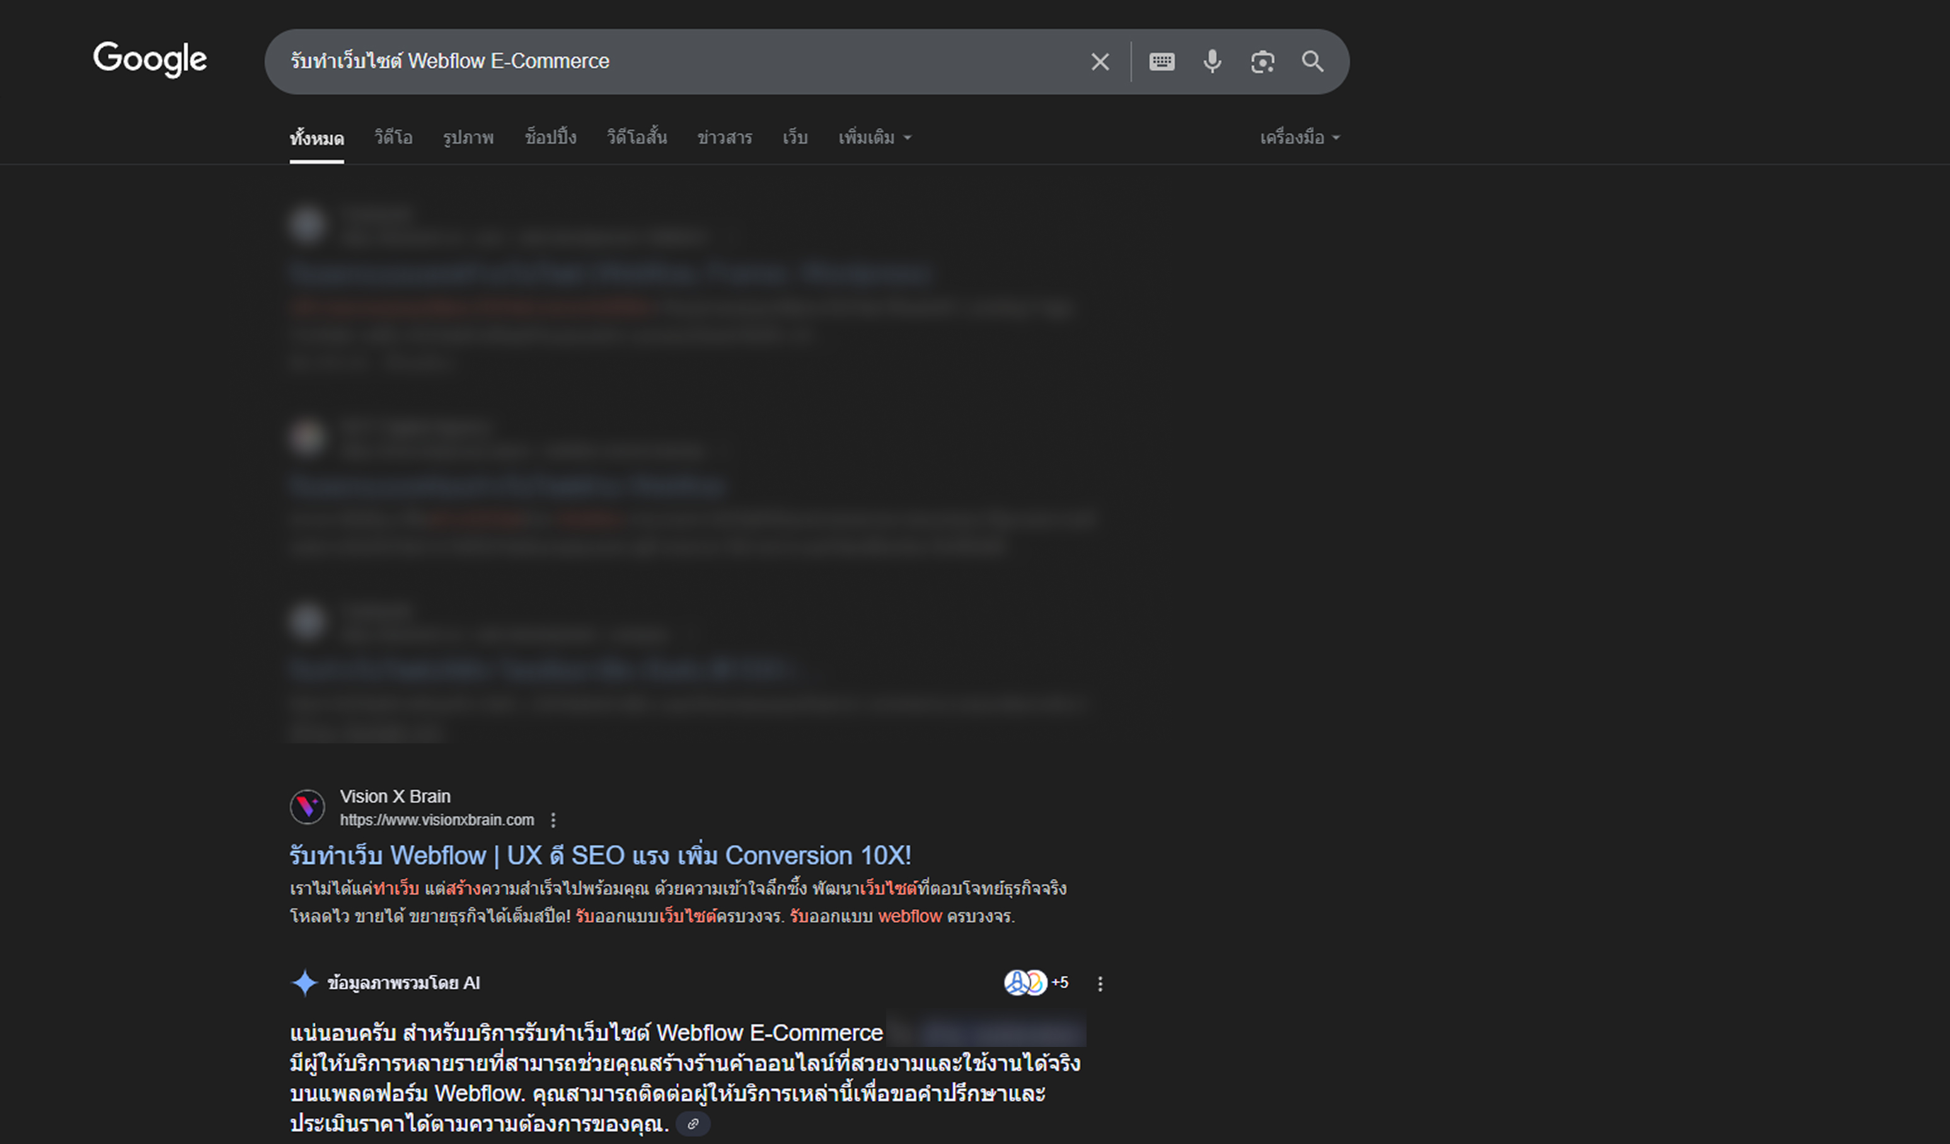Viewport: 1950px width, 1144px height.
Task: Submit search with the magnifying glass icon
Action: (1312, 61)
